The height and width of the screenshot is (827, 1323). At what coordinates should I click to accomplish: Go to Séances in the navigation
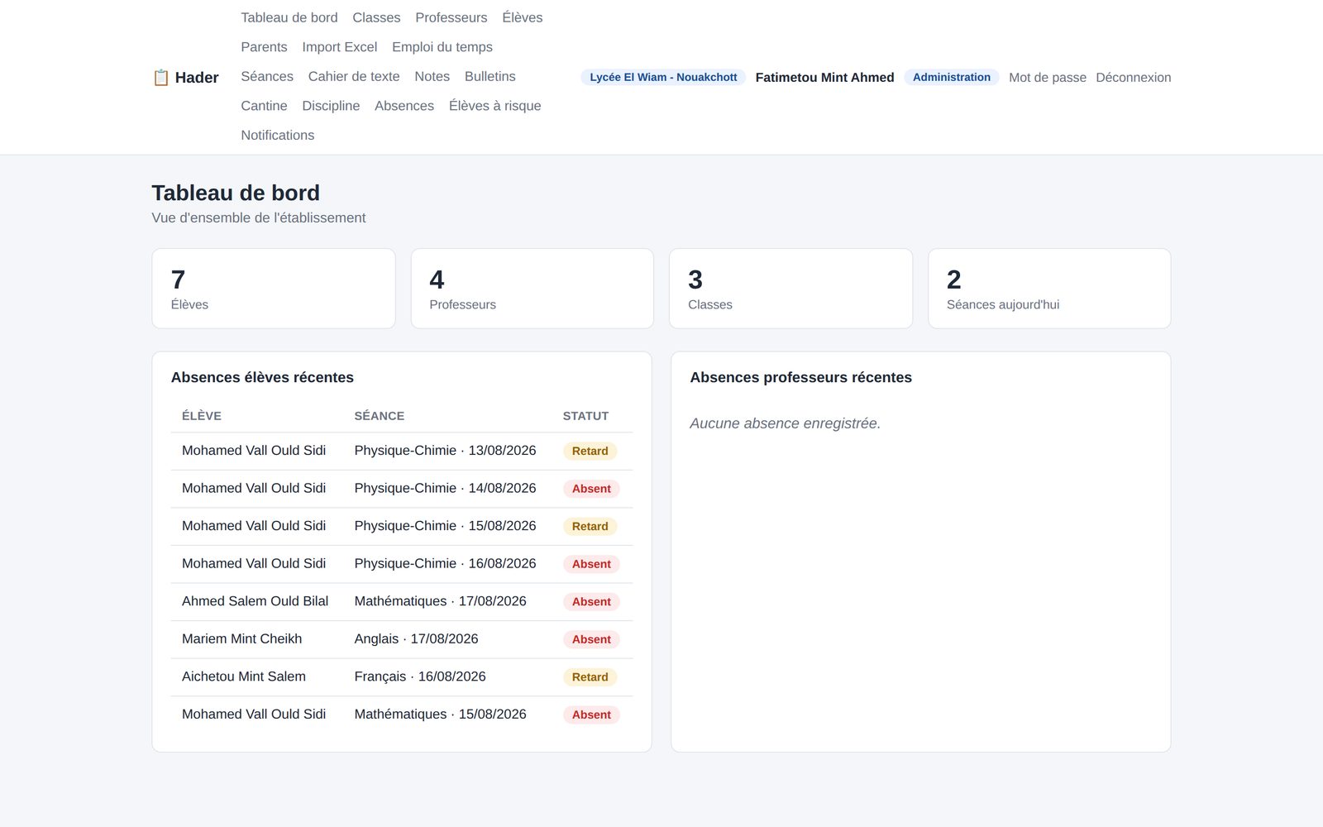click(267, 76)
